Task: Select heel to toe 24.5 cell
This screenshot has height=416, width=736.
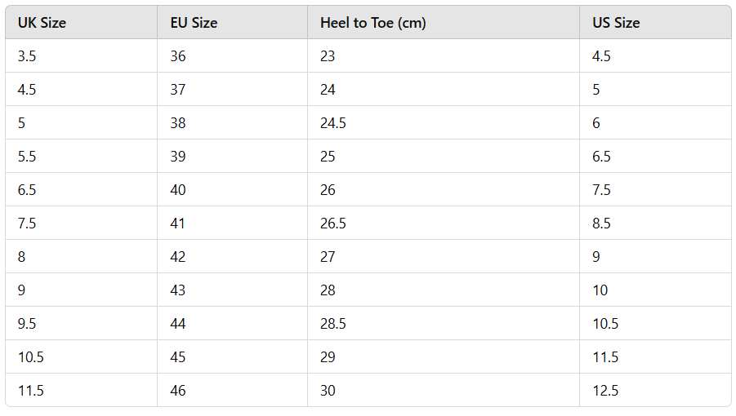Action: pos(333,123)
